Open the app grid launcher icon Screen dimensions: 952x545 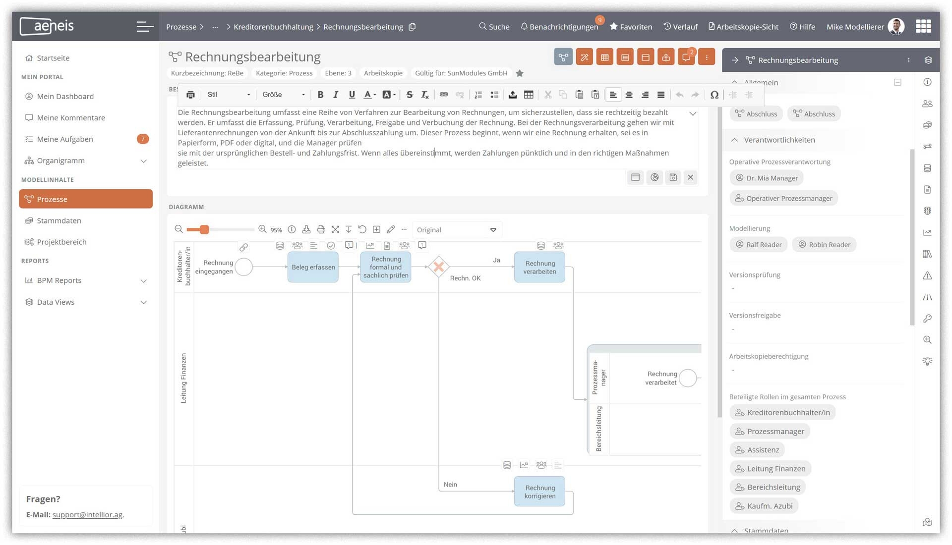923,26
